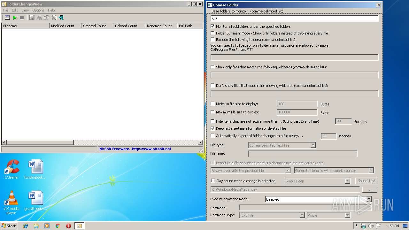Image resolution: width=409 pixels, height=230 pixels.
Task: Sort by Filename column header
Action: pos(25,26)
